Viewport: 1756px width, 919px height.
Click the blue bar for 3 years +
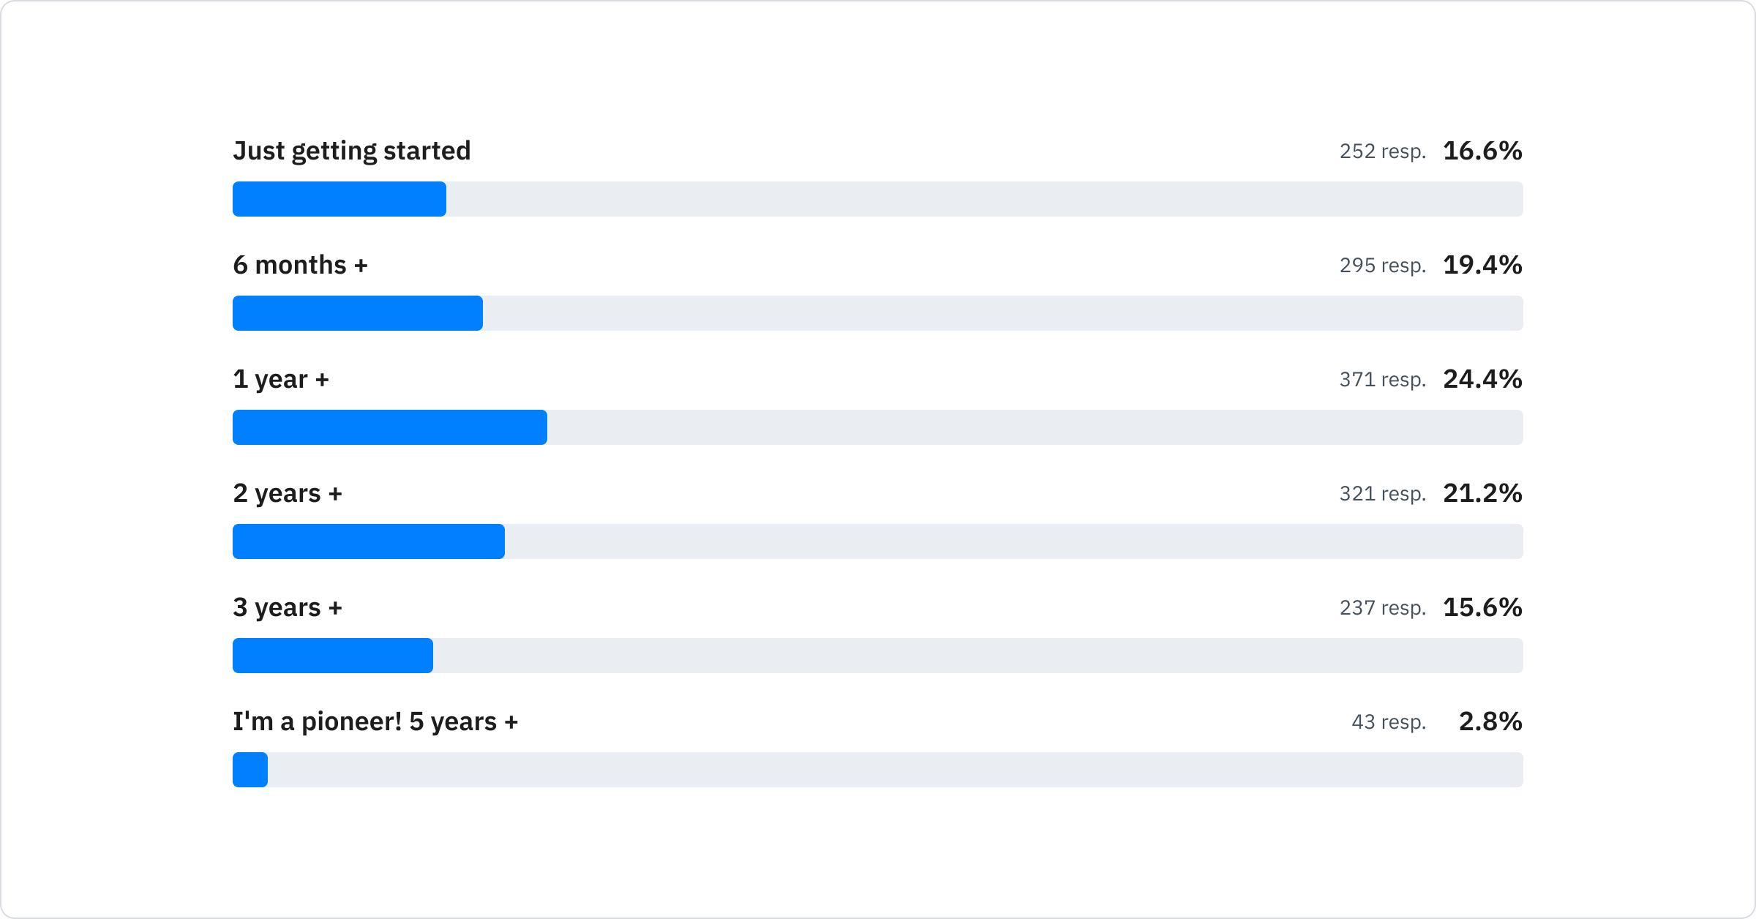(x=333, y=656)
